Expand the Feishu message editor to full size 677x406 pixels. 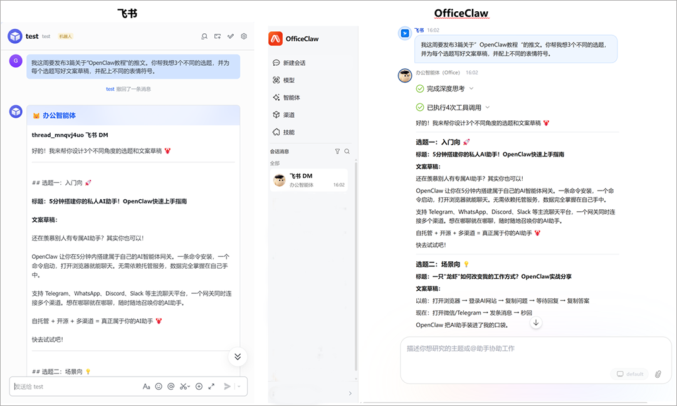click(211, 387)
